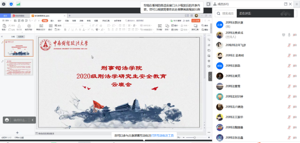Click the camera icon for 20刑法黄卓成
This screenshot has height=143, width=300.
click(x=294, y=35)
